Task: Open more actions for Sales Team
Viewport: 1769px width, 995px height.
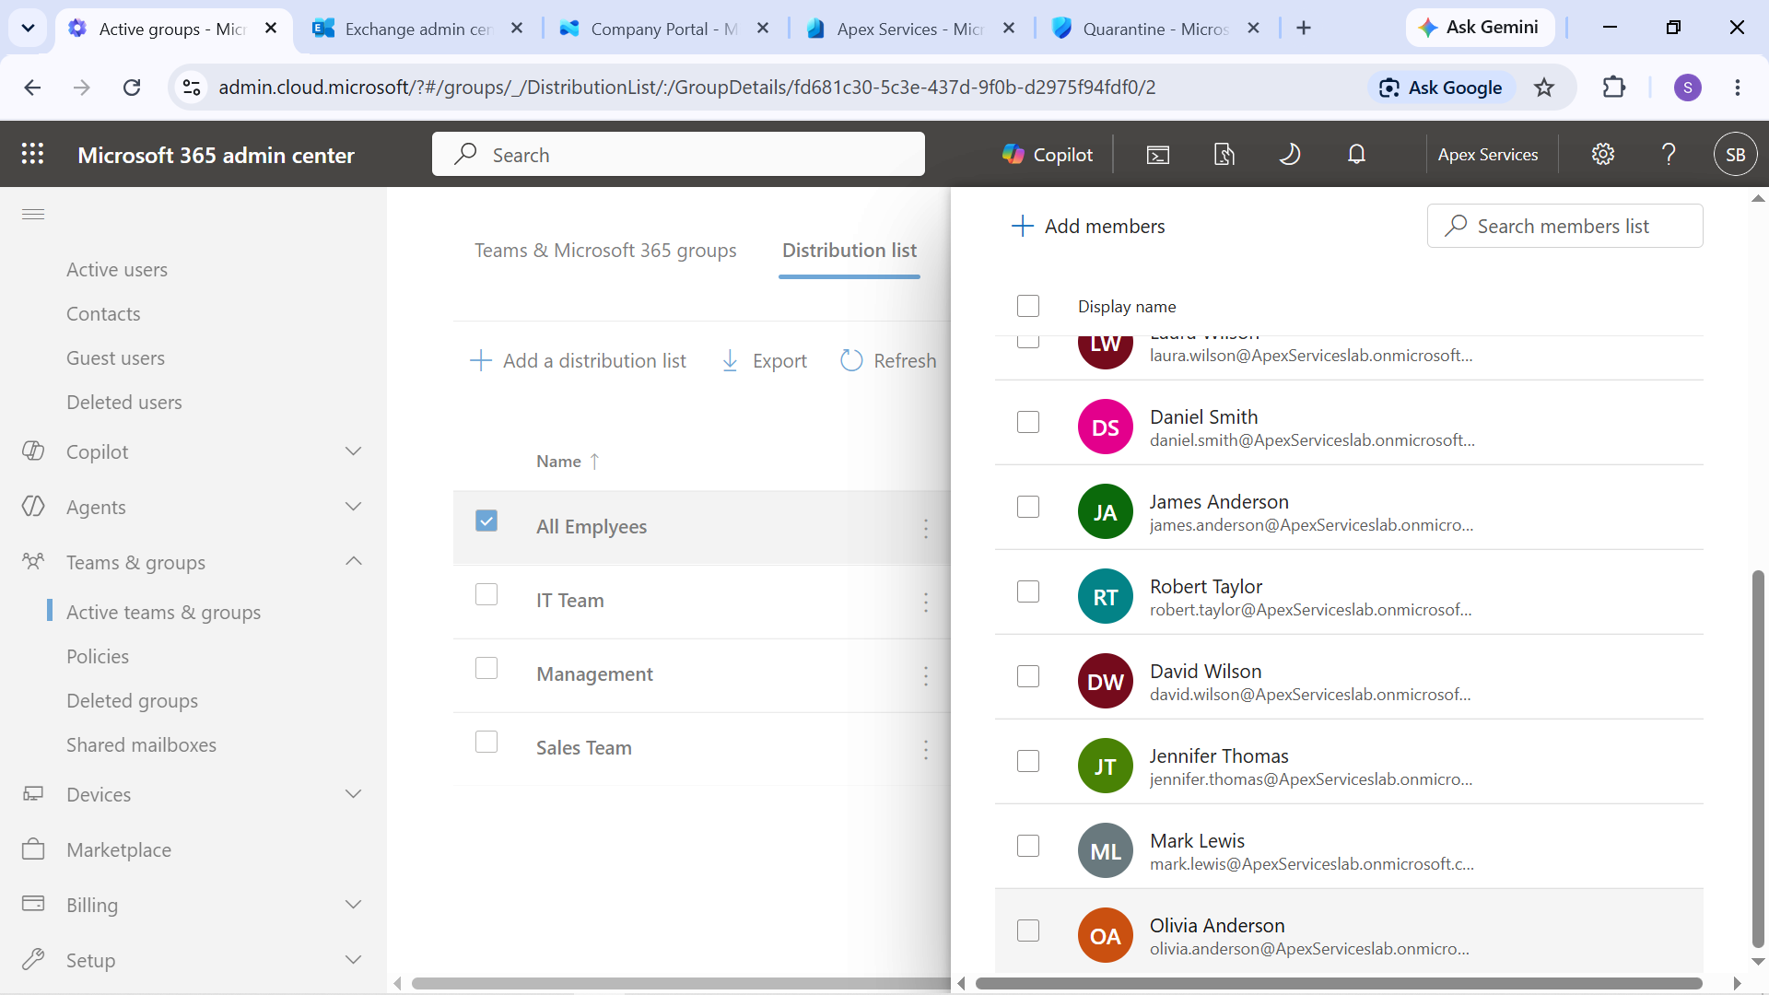Action: [926, 749]
